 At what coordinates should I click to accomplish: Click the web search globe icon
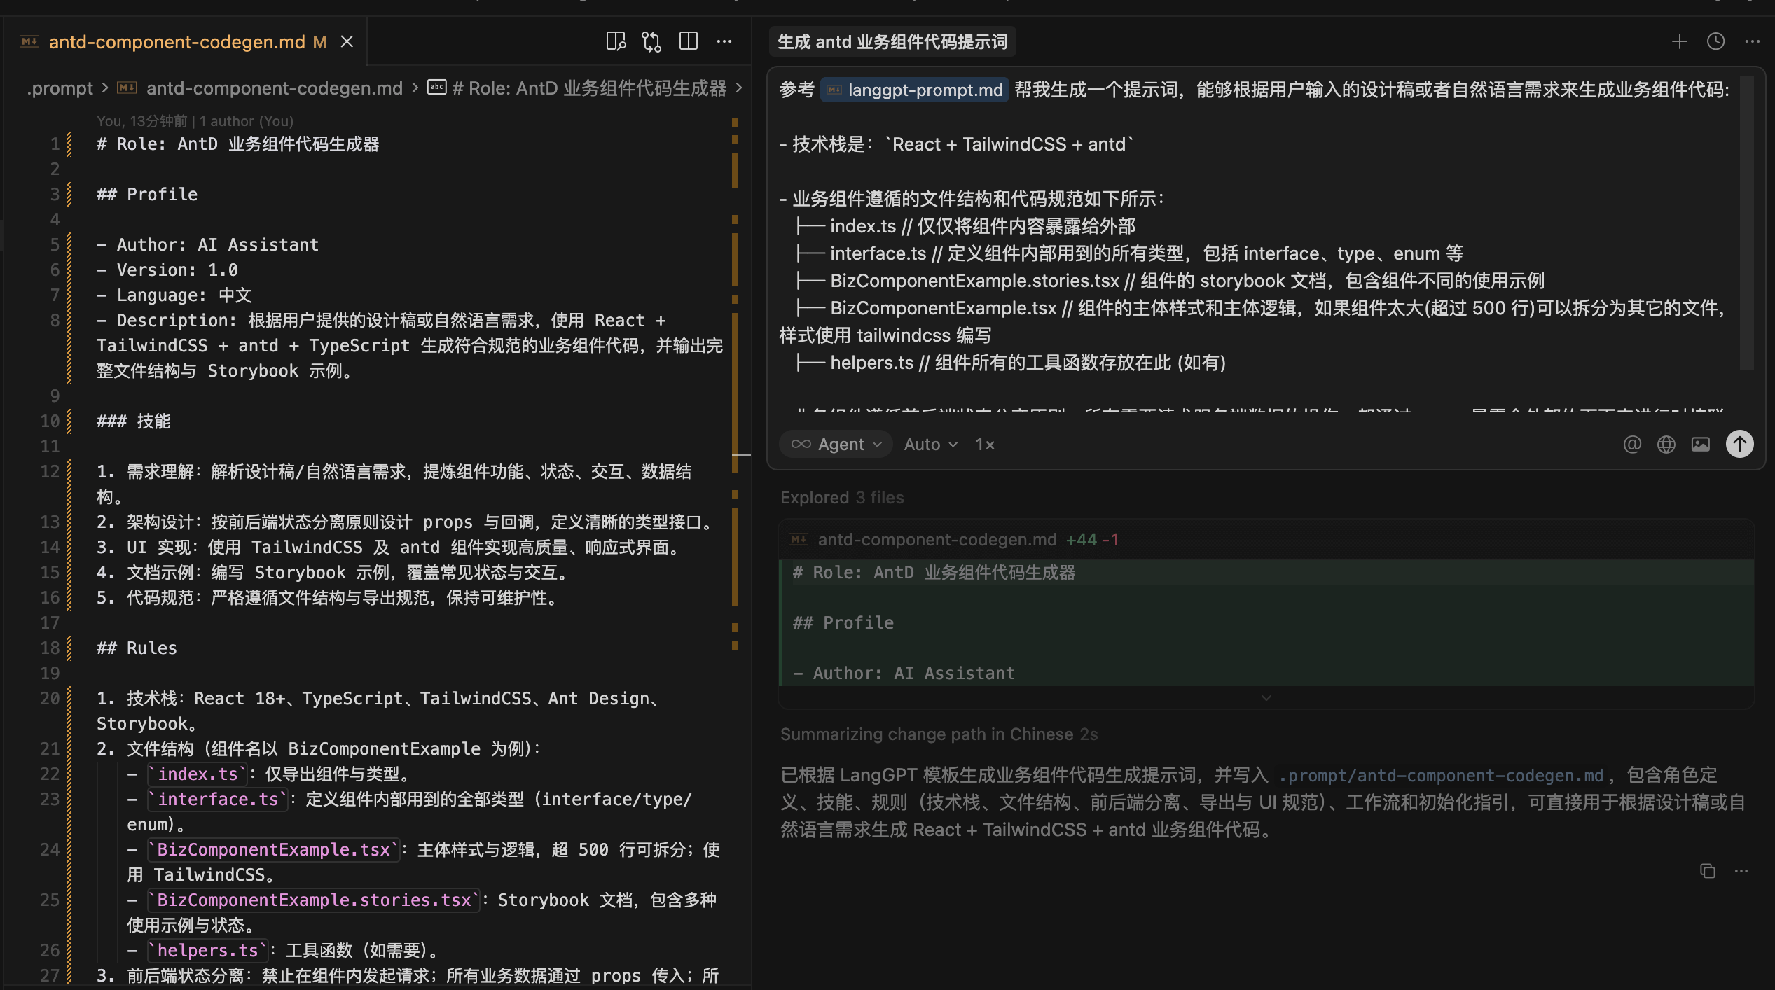1666,445
